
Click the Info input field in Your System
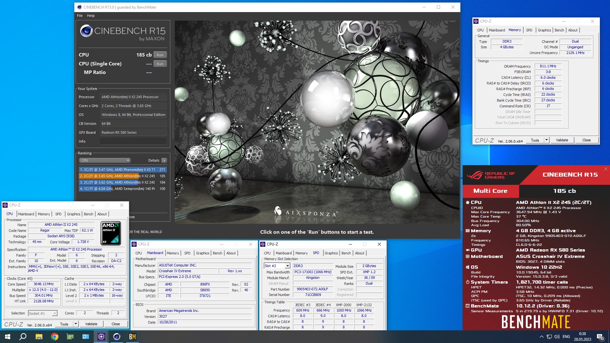(x=133, y=141)
